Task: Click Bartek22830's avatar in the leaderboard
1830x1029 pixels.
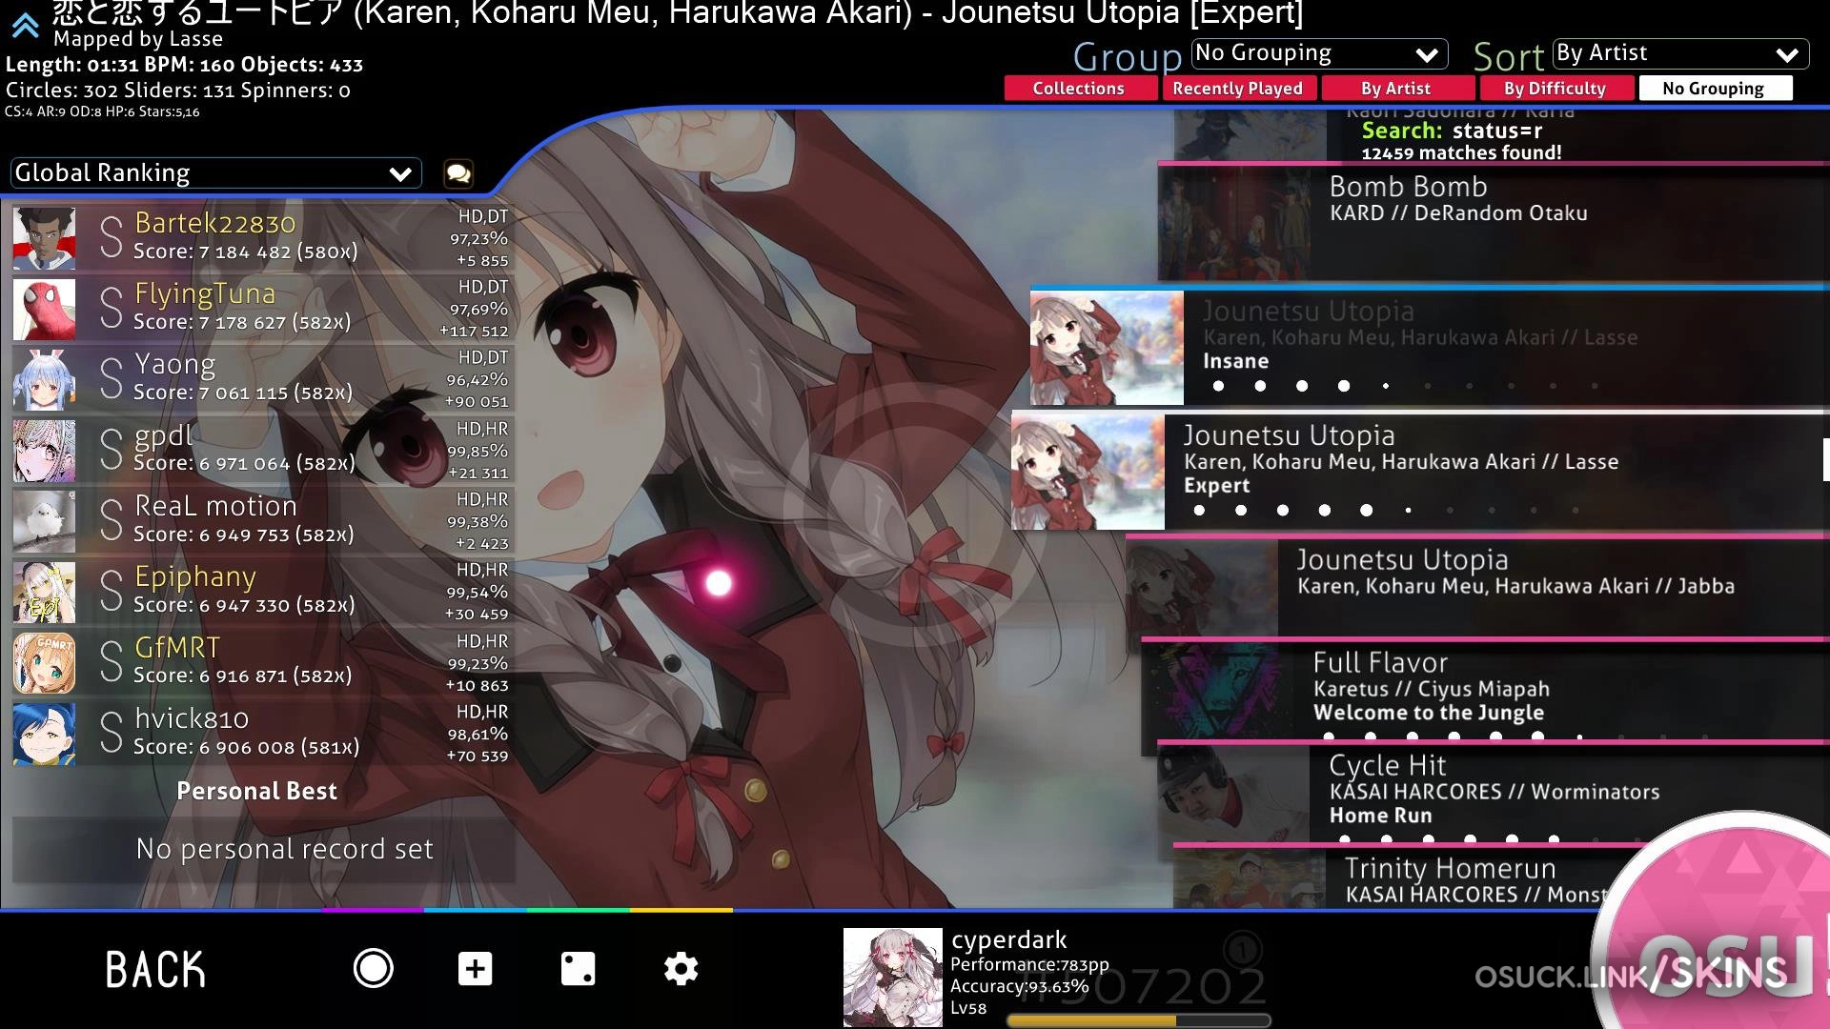Action: [x=44, y=238]
